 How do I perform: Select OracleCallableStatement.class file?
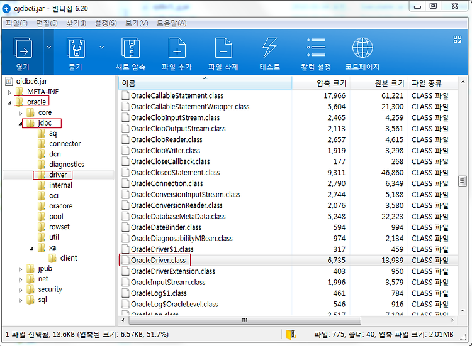[177, 96]
